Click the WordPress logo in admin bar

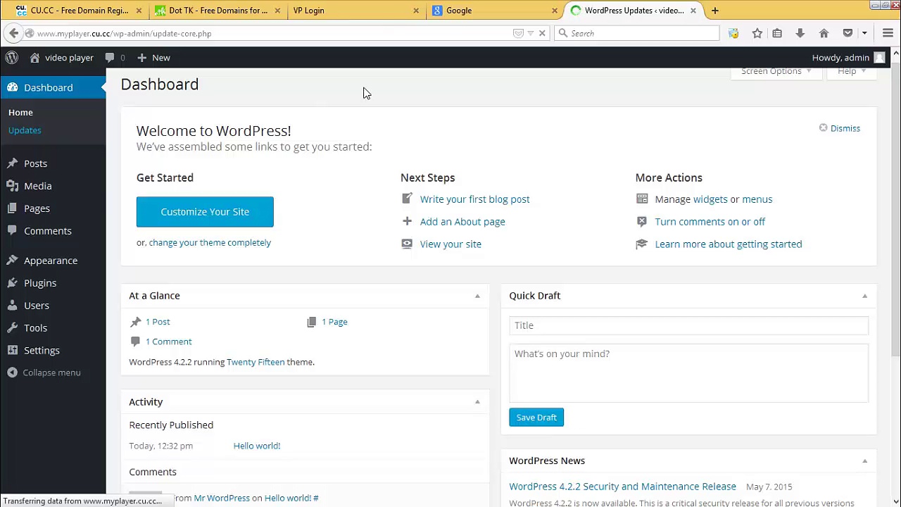click(12, 58)
